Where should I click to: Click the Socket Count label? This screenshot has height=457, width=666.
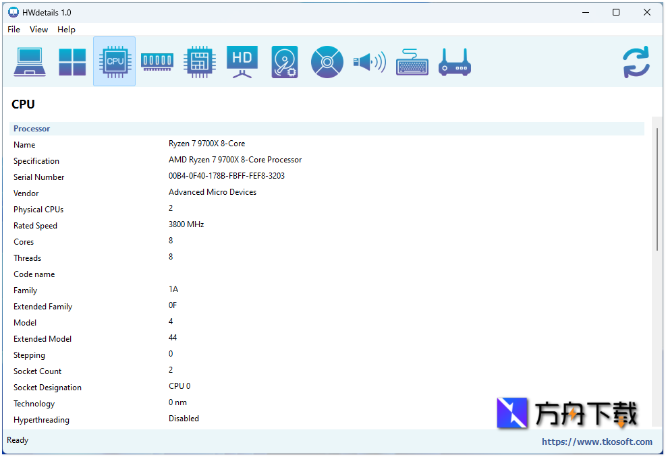click(x=37, y=371)
